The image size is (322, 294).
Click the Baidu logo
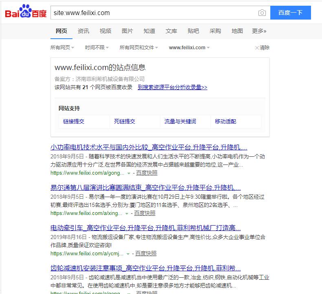26,11
